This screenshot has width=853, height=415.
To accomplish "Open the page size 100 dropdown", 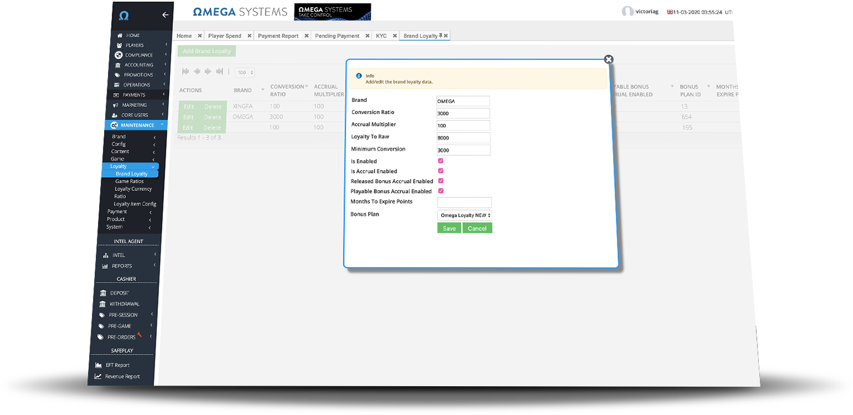I will (244, 72).
